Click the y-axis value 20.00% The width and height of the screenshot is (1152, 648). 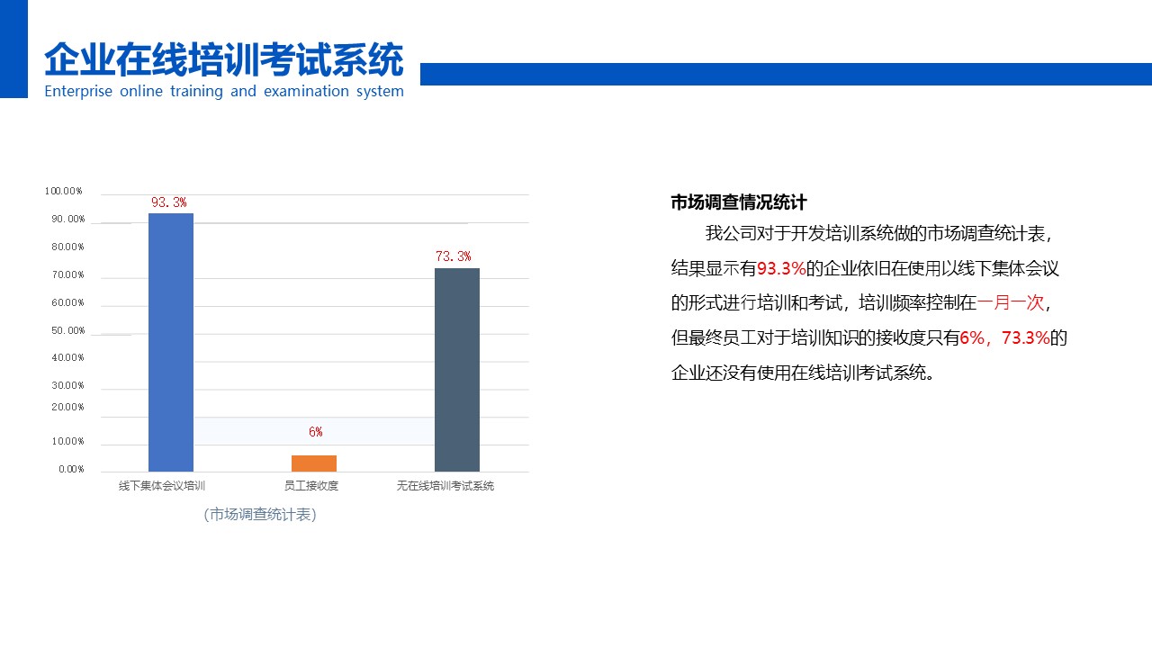click(x=68, y=407)
